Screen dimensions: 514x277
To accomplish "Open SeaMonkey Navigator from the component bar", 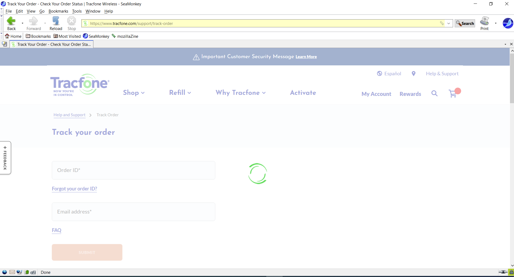I will pos(5,272).
